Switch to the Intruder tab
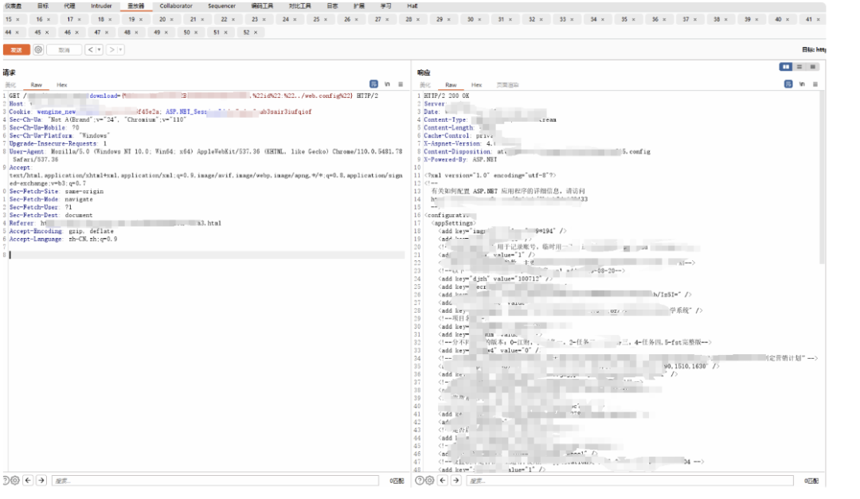 click(x=101, y=6)
